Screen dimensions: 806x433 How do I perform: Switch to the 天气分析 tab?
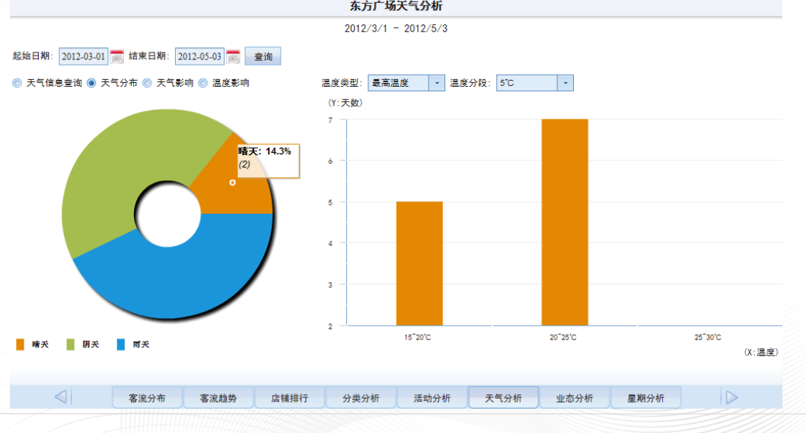503,398
